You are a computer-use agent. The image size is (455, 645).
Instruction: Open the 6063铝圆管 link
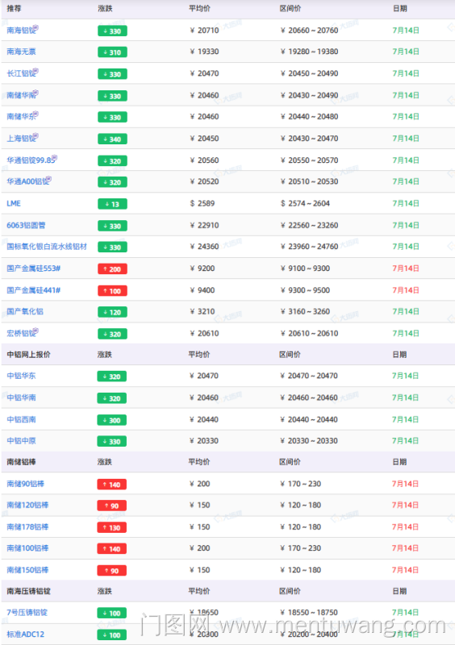coord(26,225)
